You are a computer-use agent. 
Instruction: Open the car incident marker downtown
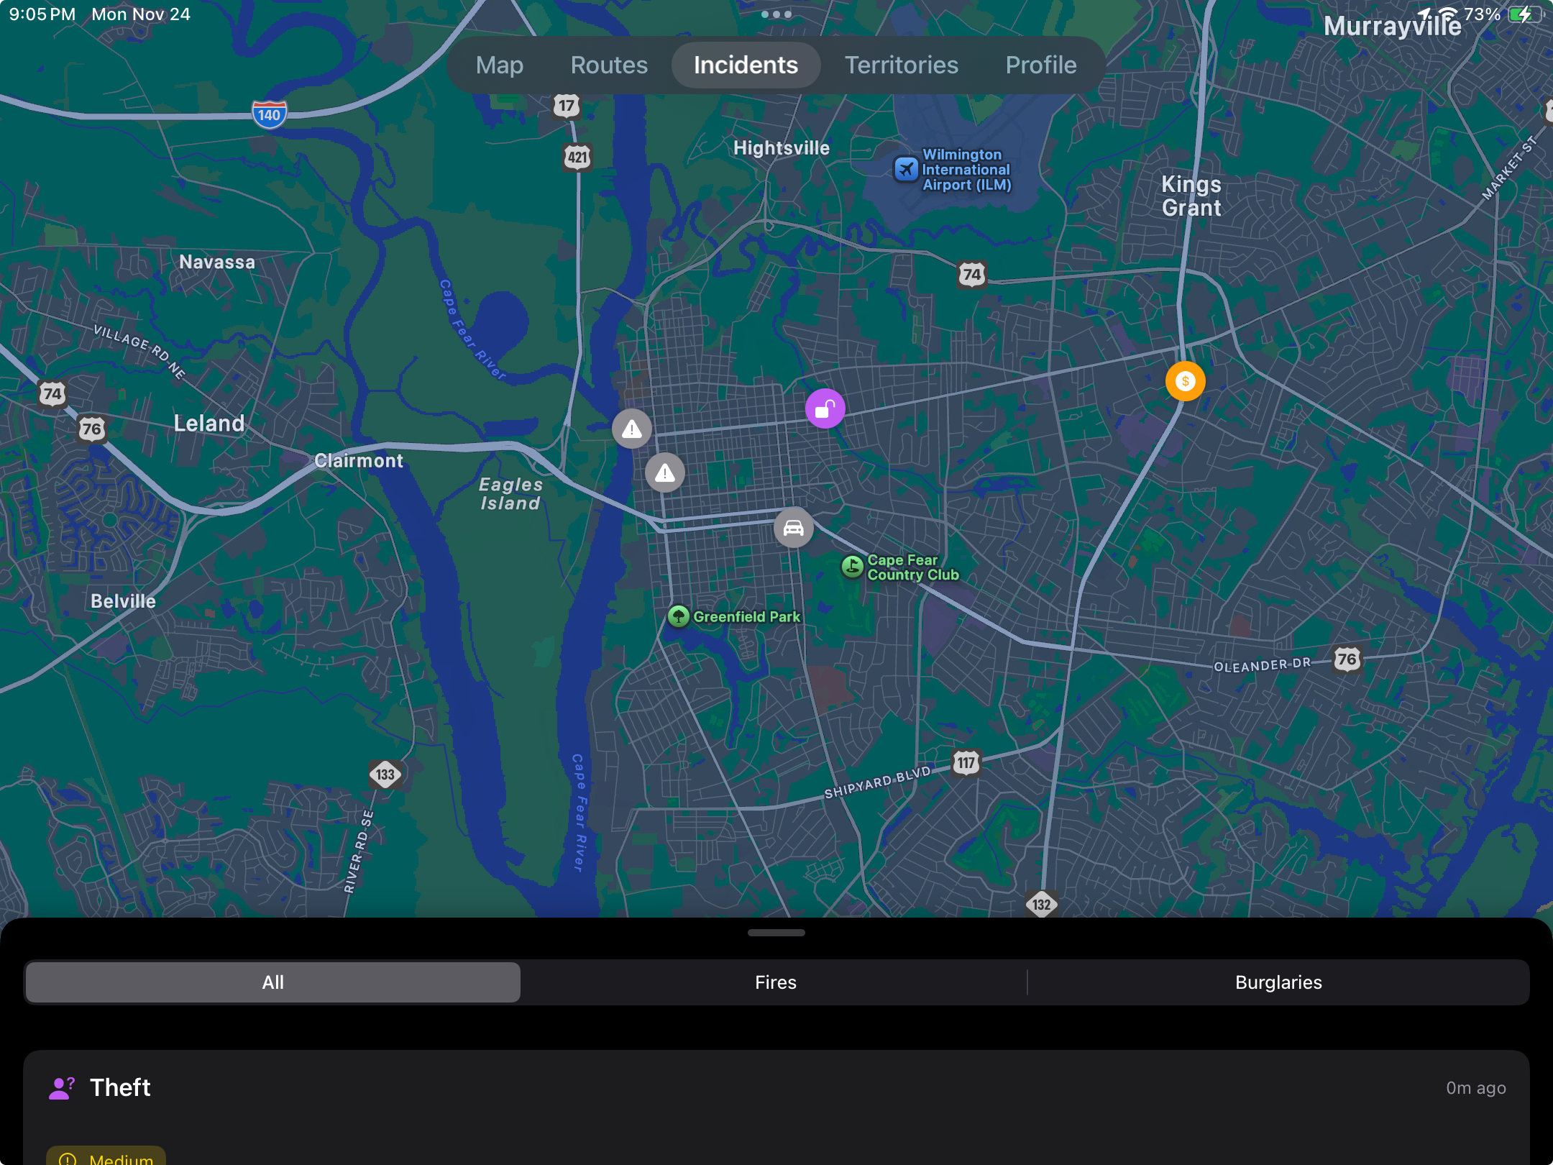(x=793, y=528)
